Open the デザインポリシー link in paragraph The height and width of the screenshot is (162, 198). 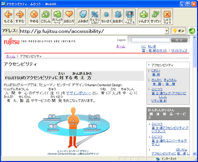[79, 93]
